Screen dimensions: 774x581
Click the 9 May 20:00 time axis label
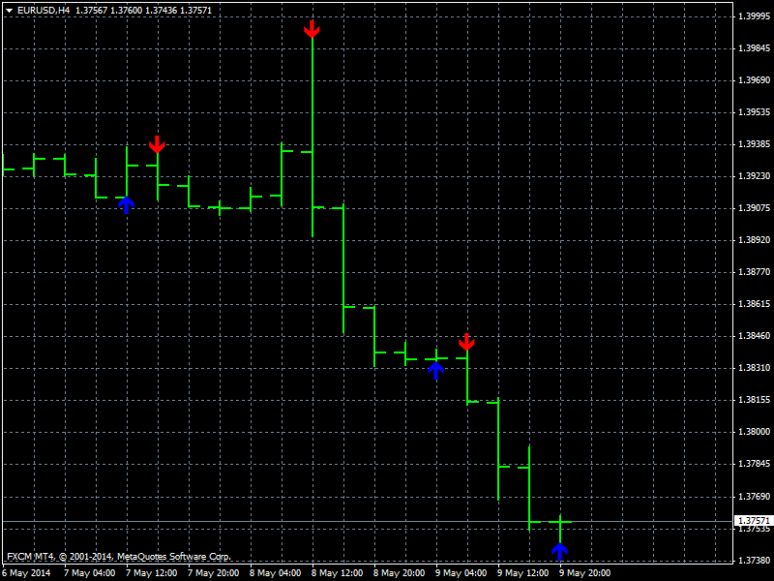[x=585, y=573]
